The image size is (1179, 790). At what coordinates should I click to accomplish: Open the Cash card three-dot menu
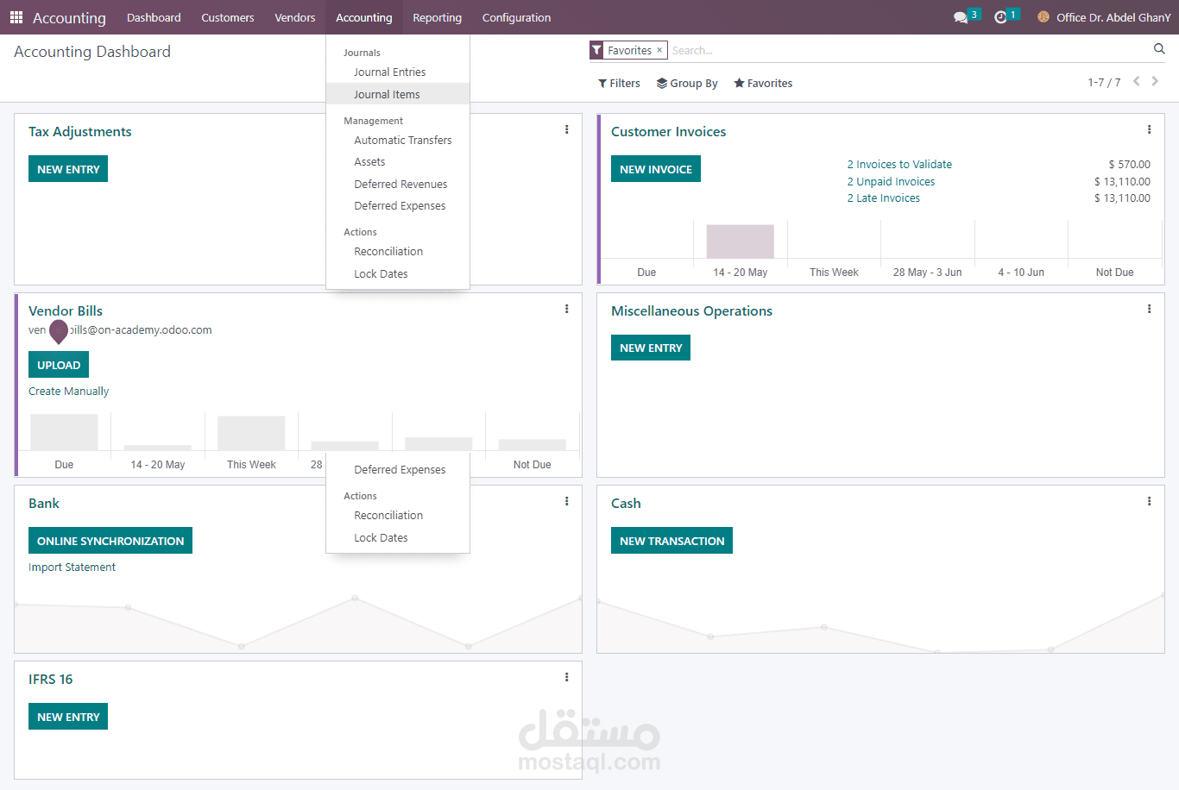pos(1149,501)
